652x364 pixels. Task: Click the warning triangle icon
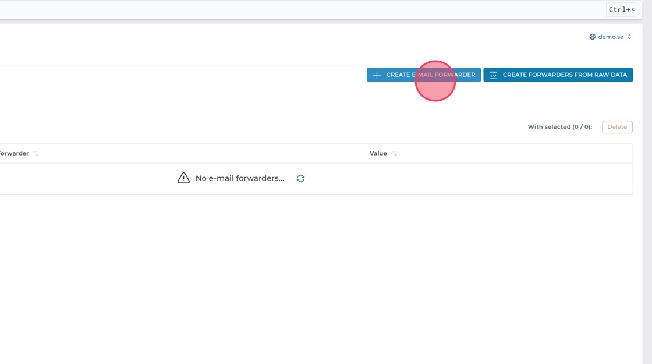click(x=183, y=178)
